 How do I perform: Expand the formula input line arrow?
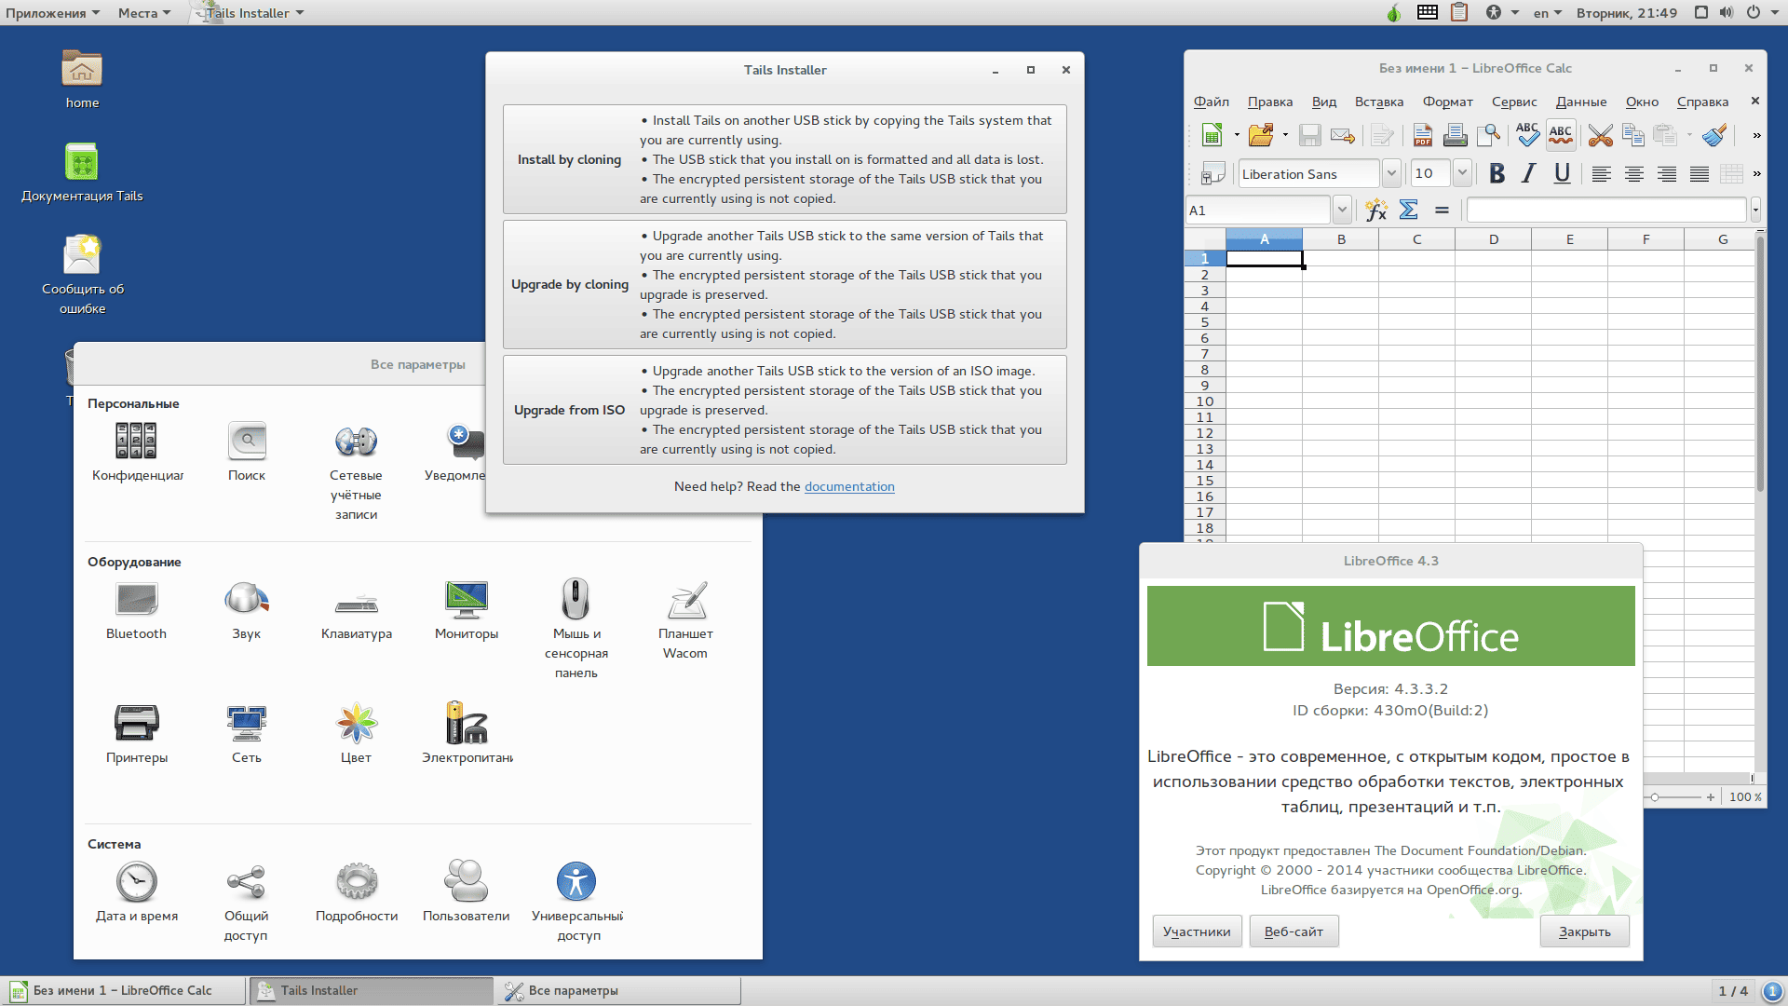pyautogui.click(x=1755, y=211)
